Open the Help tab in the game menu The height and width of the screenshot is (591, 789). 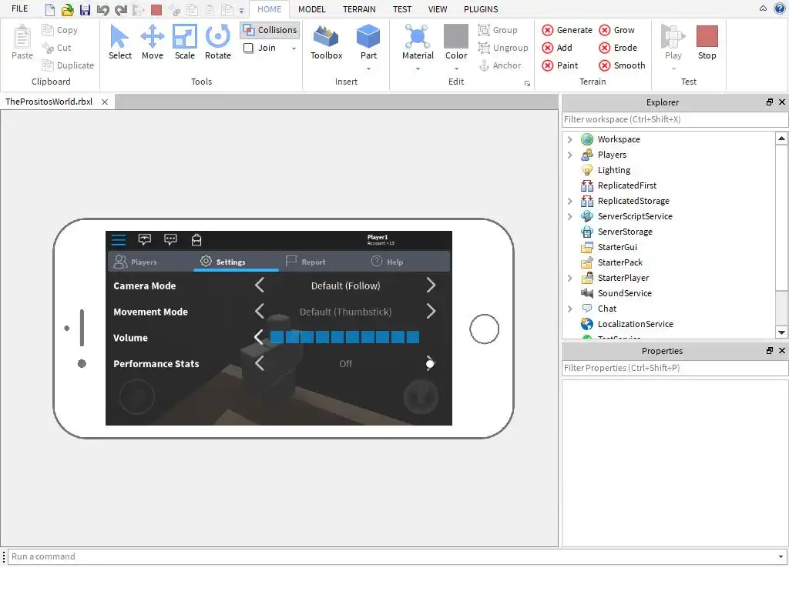pos(407,262)
